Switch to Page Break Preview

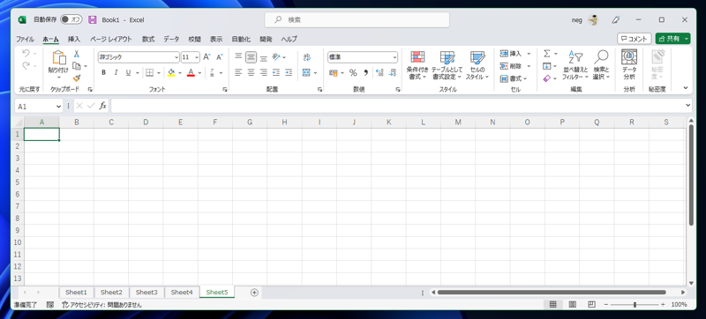592,305
